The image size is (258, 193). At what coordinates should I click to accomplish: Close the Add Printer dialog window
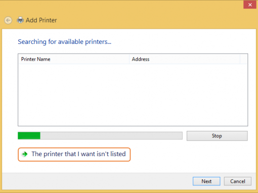(250, 5)
